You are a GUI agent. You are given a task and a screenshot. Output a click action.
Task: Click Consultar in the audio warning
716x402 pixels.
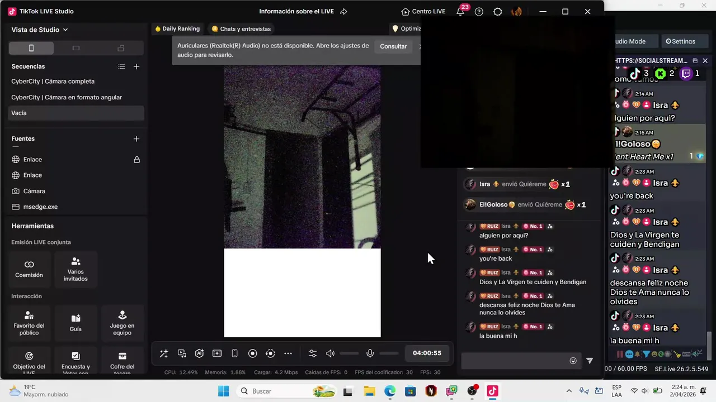pos(393,46)
